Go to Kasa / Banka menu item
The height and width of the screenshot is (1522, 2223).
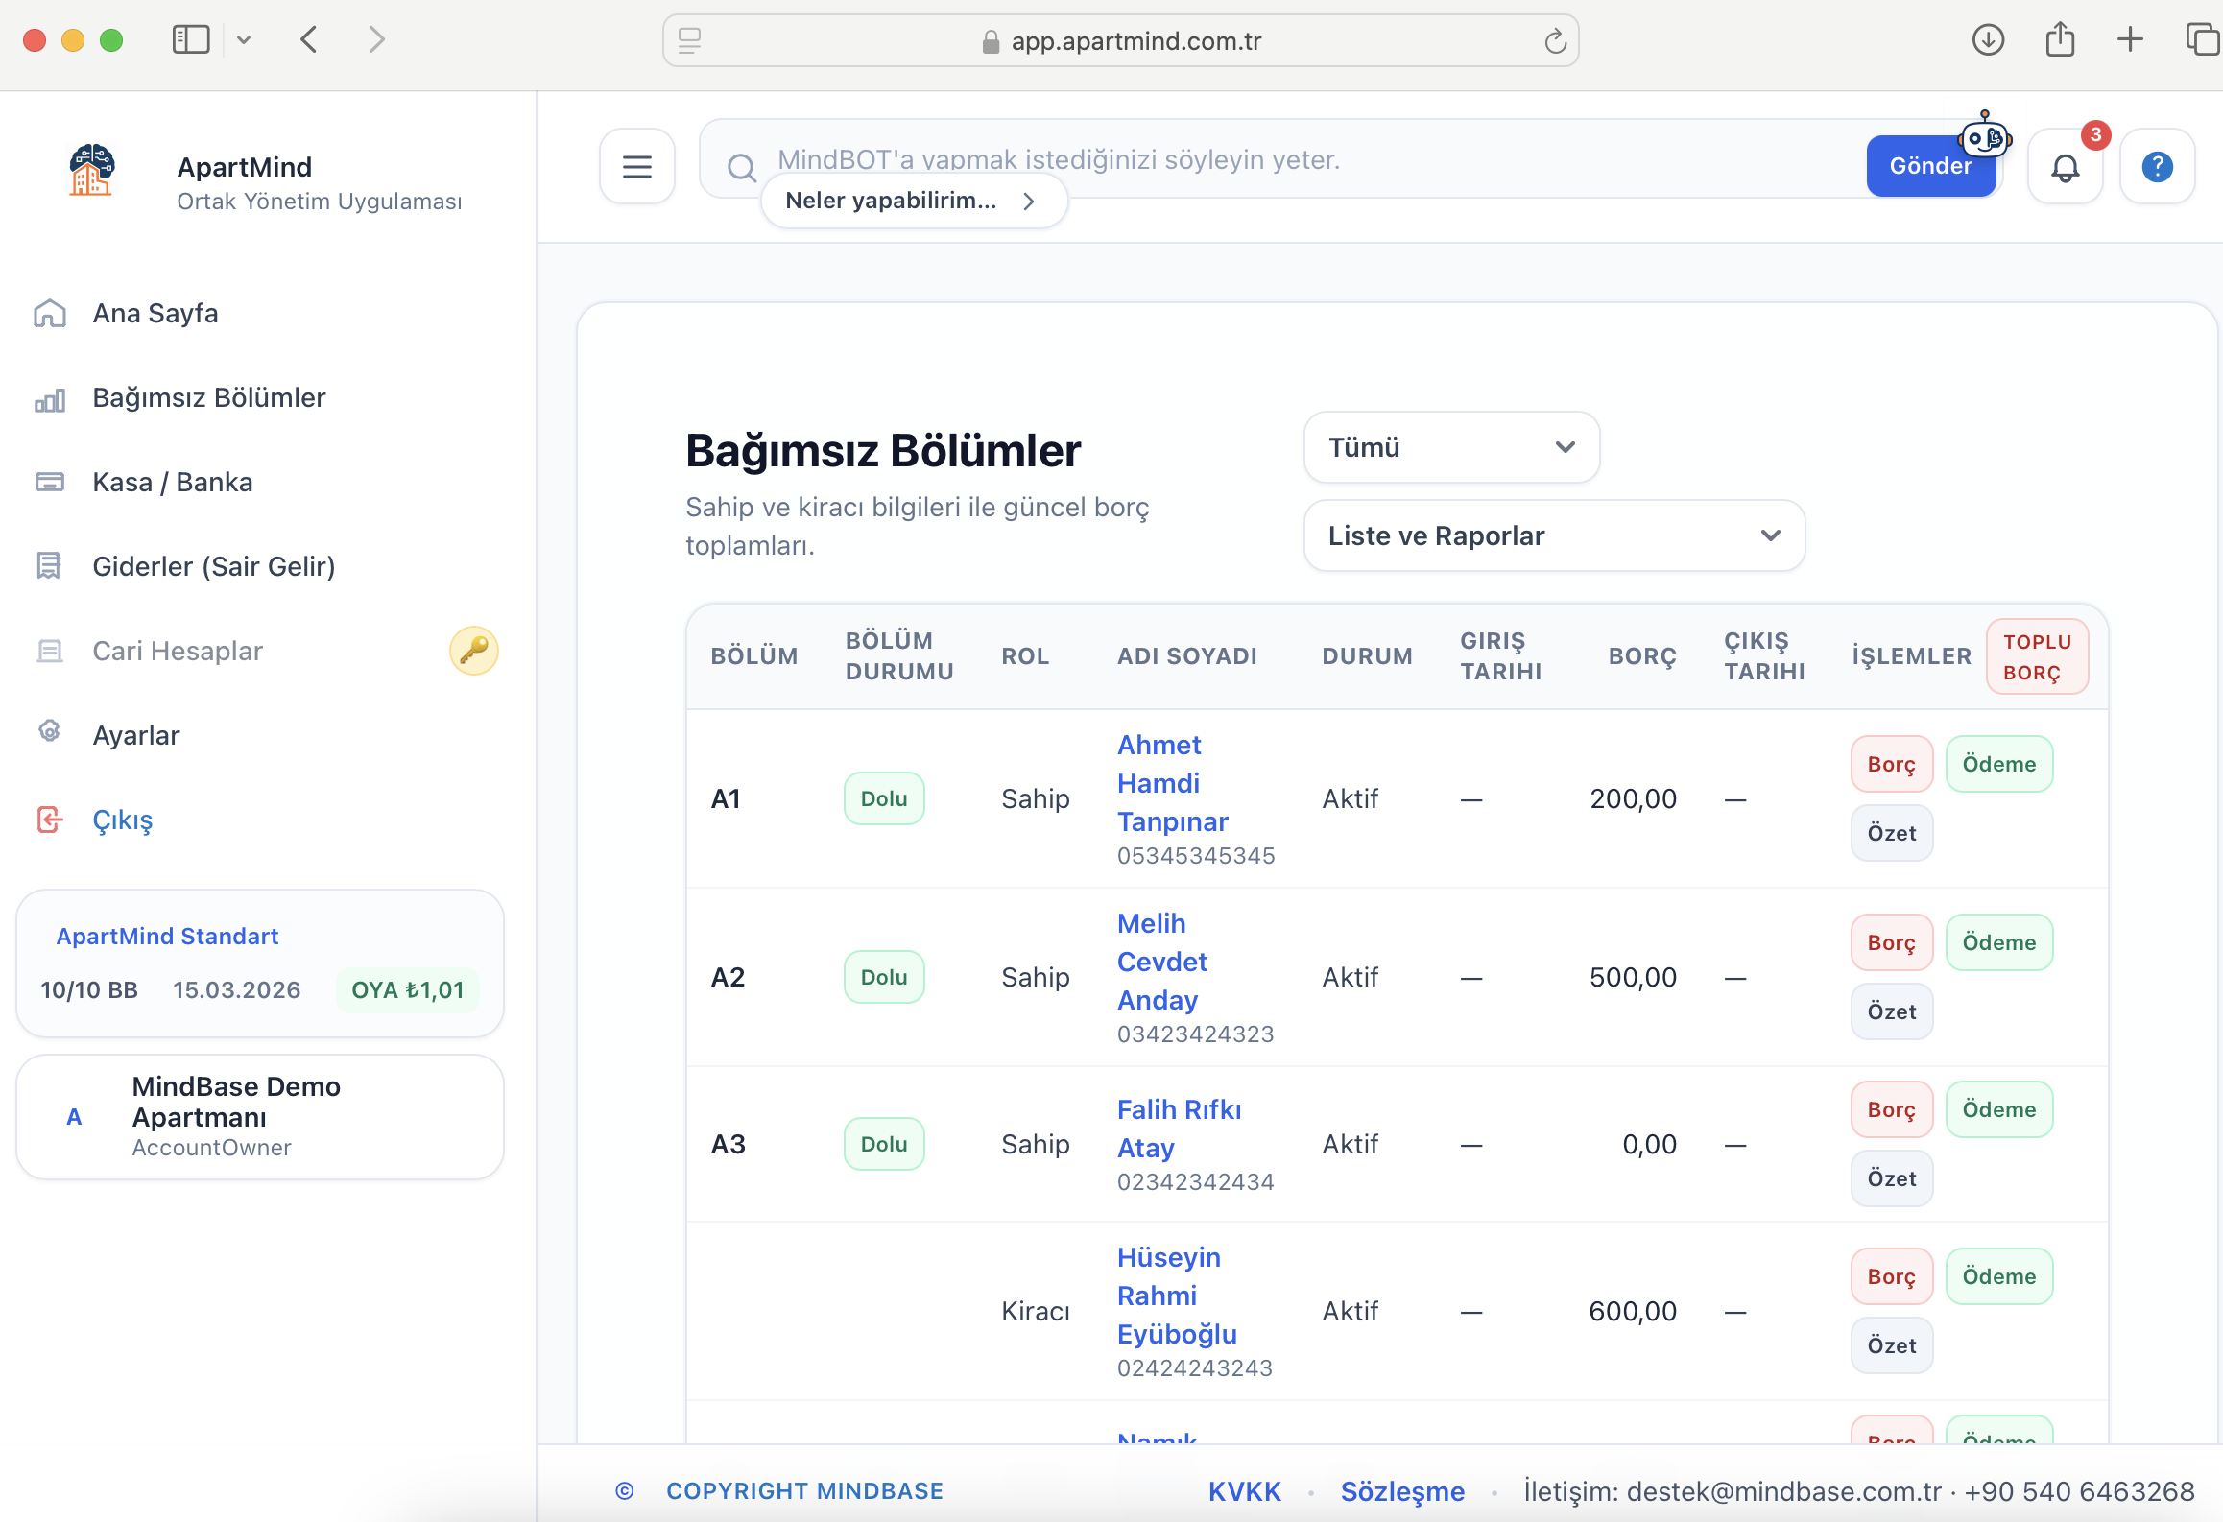(173, 482)
